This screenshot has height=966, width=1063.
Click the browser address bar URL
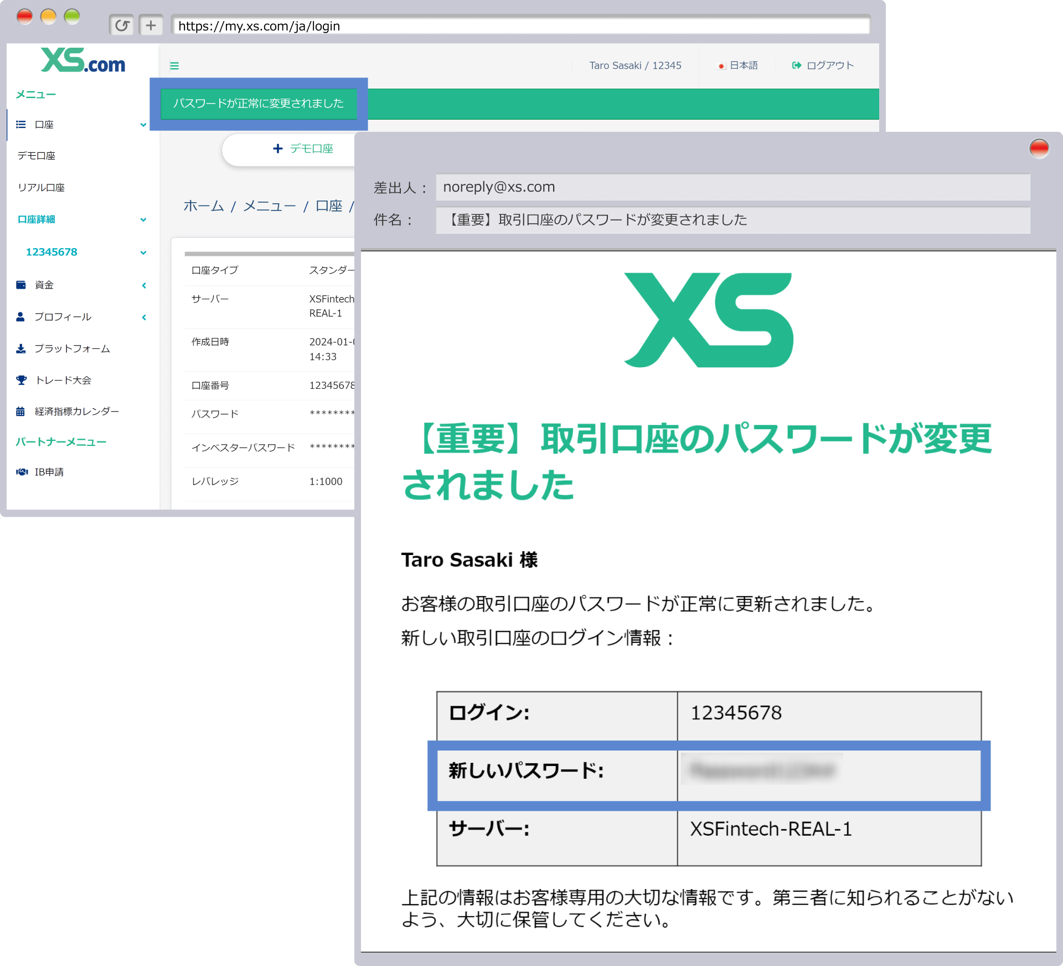(520, 25)
